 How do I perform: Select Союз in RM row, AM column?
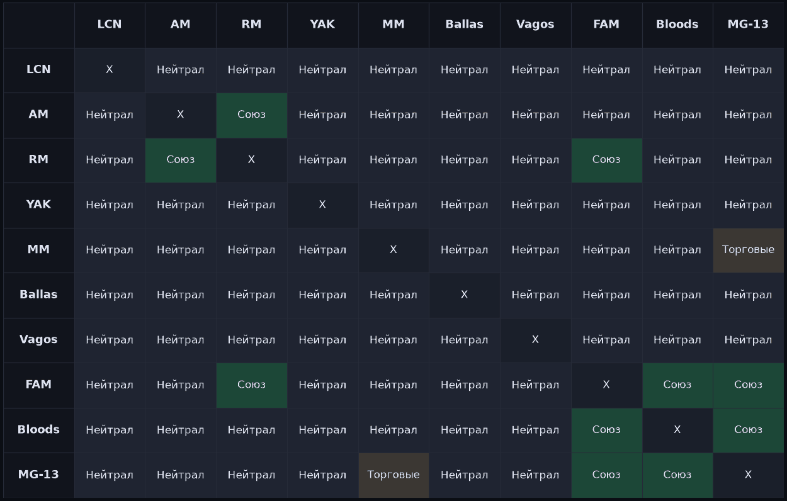tap(181, 160)
